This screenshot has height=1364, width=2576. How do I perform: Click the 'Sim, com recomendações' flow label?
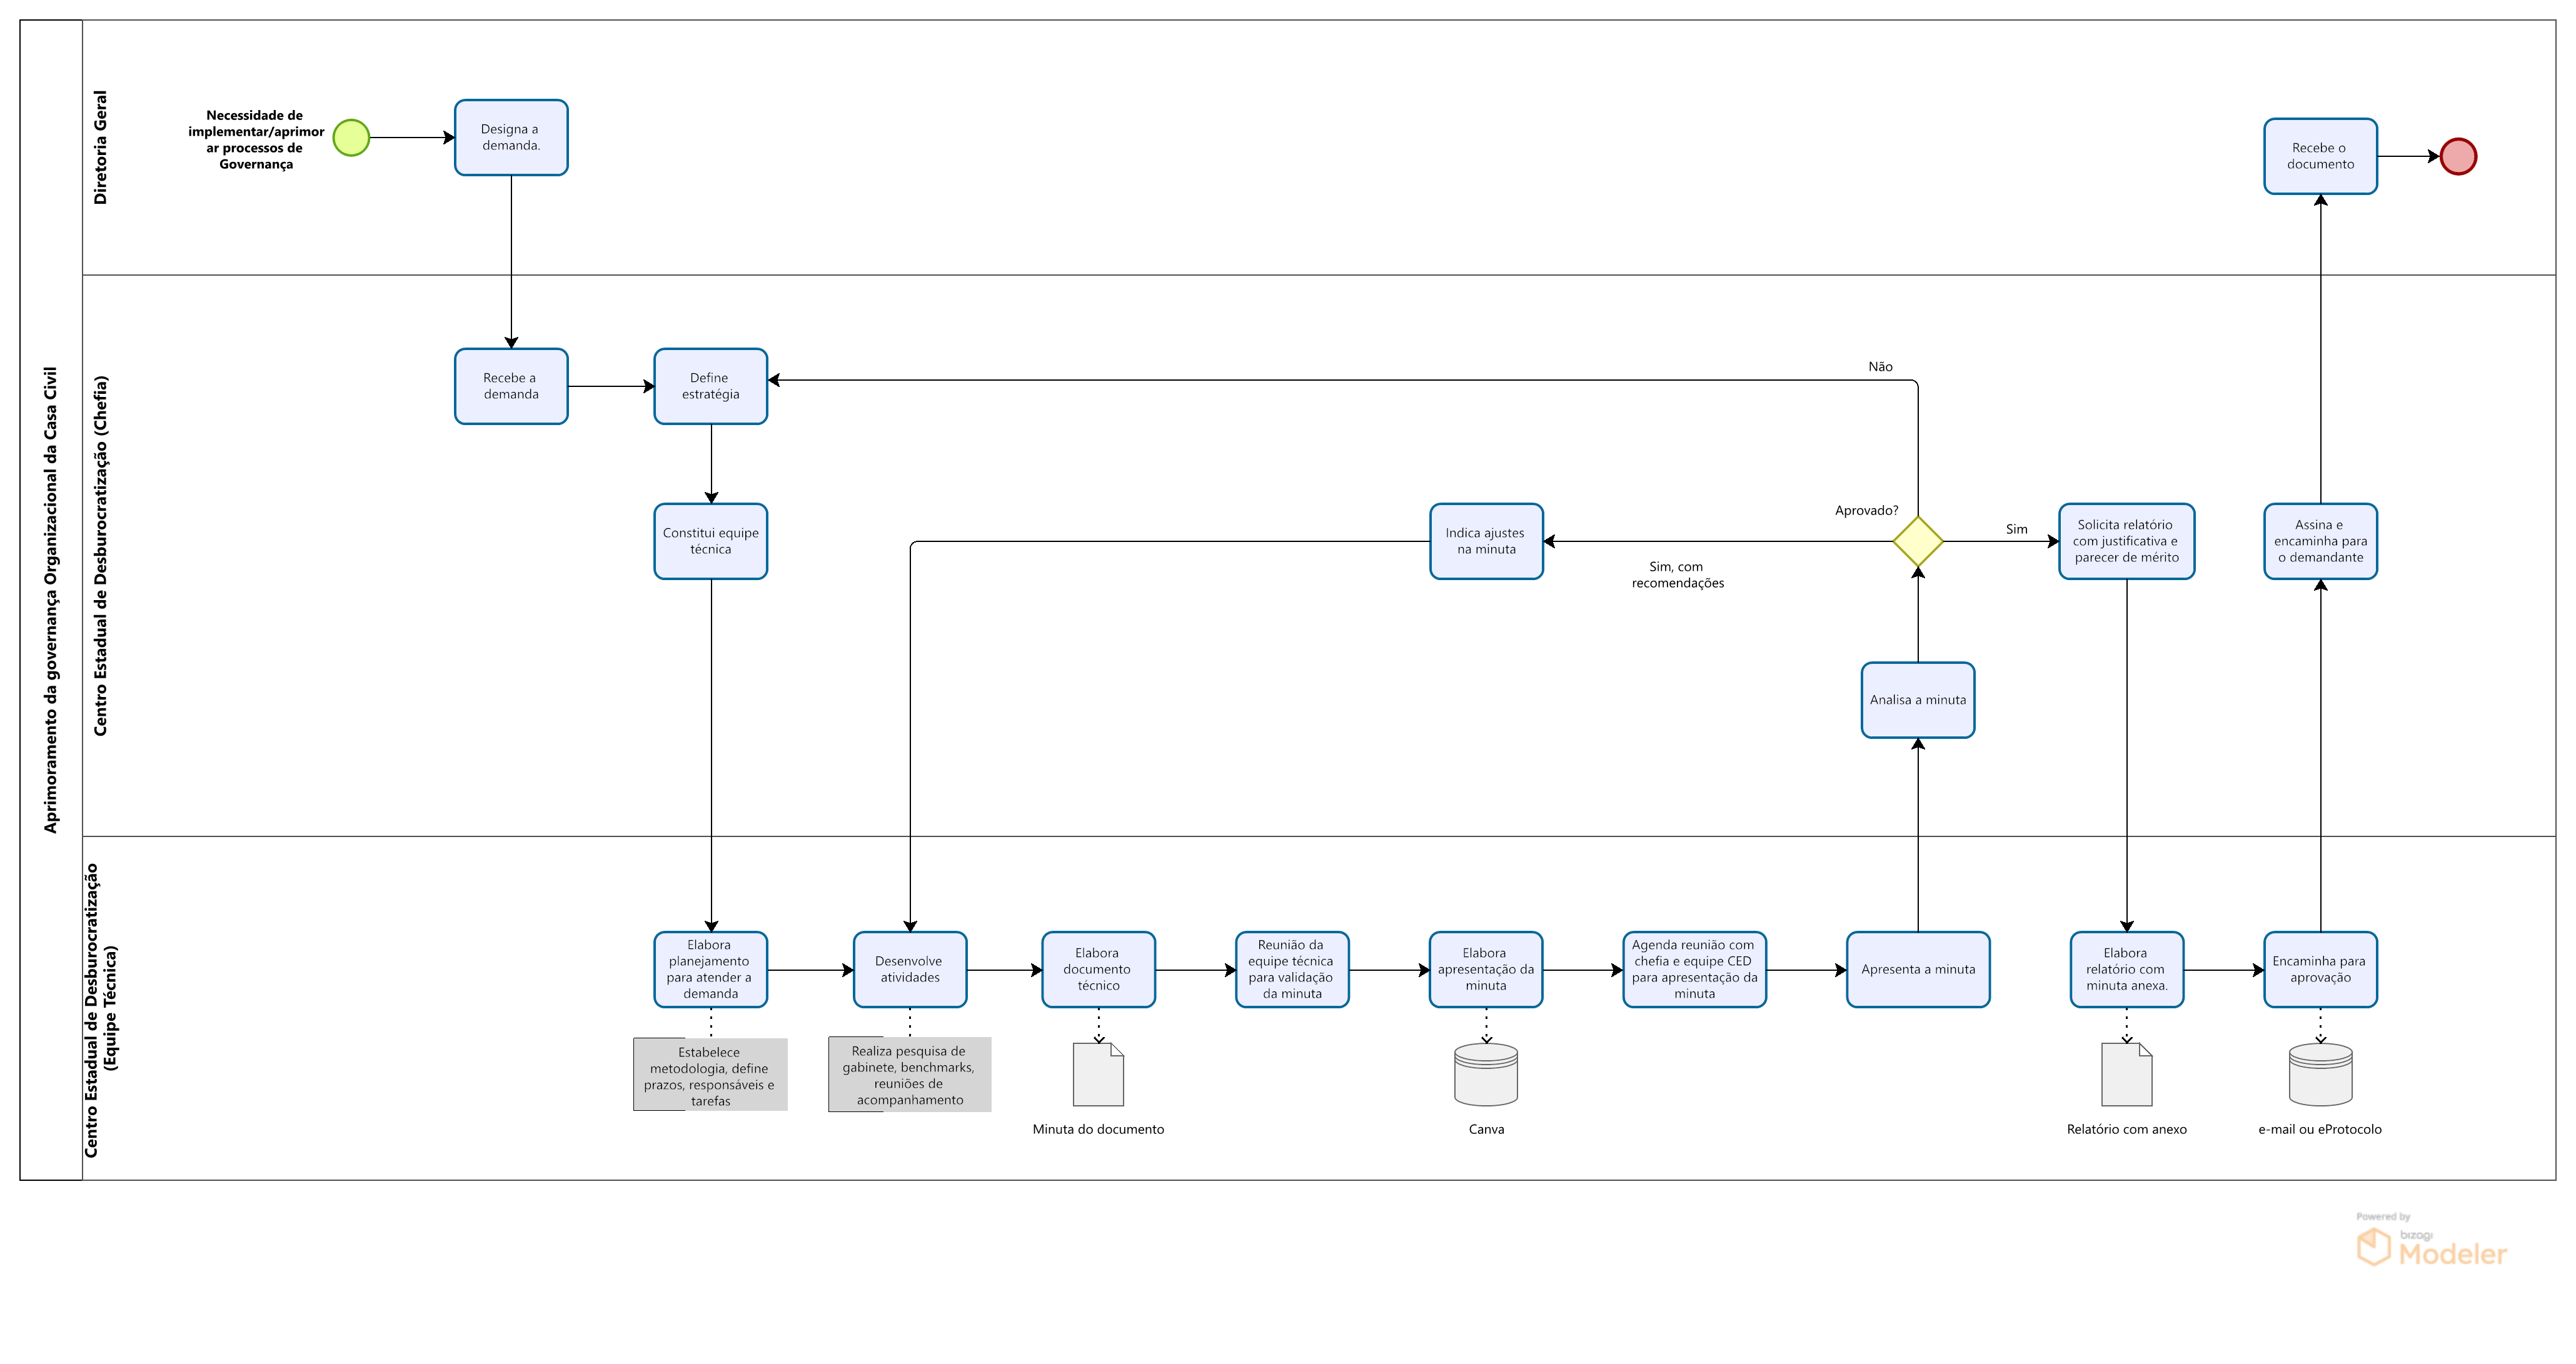point(1677,575)
